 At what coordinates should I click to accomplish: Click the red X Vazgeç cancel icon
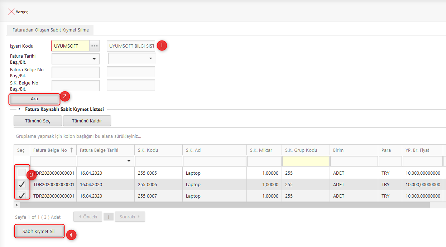tap(11, 12)
